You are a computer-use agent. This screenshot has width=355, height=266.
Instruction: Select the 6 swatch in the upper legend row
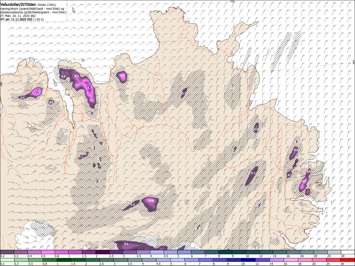click(x=198, y=252)
